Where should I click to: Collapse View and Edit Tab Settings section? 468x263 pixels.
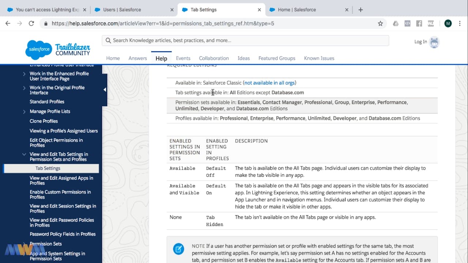pyautogui.click(x=24, y=155)
